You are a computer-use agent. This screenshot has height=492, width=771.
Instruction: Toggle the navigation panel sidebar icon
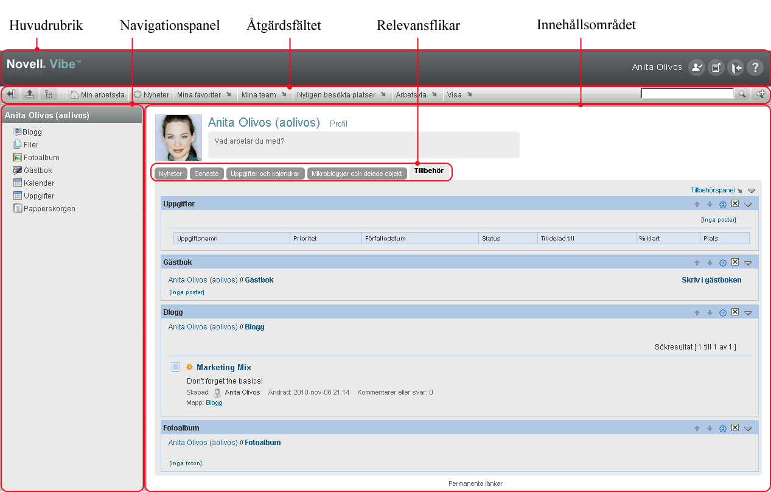[x=11, y=94]
